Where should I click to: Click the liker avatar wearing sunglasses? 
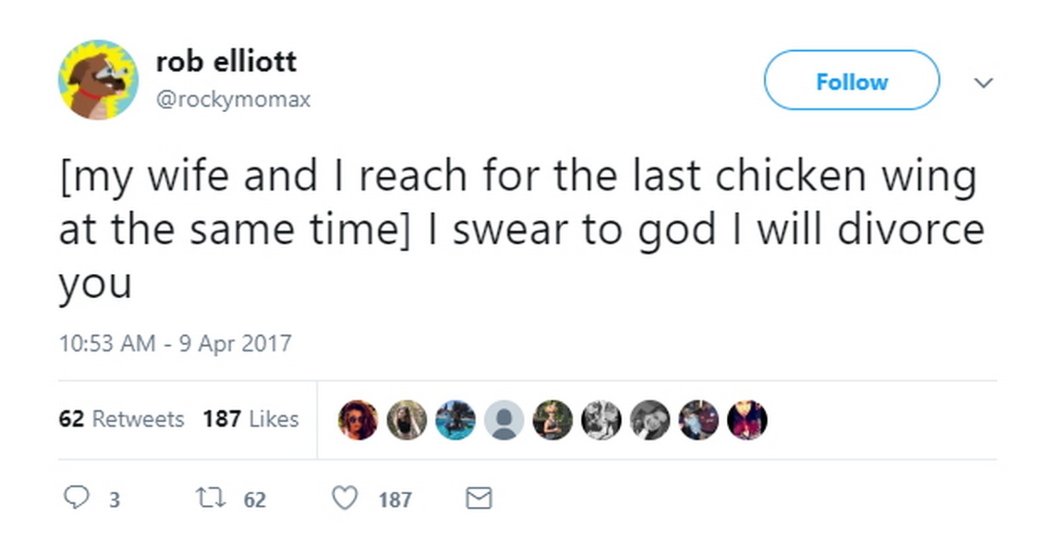357,420
